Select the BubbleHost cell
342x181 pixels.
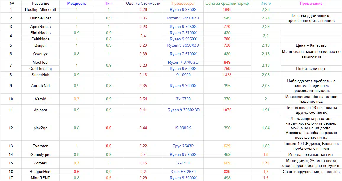click(40, 18)
